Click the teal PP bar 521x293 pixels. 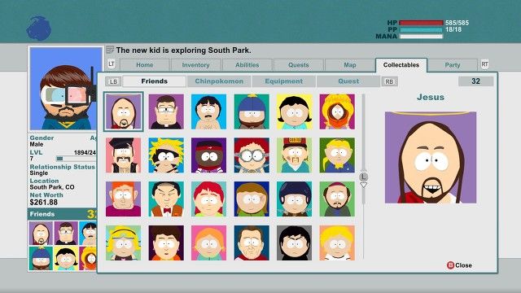click(422, 29)
